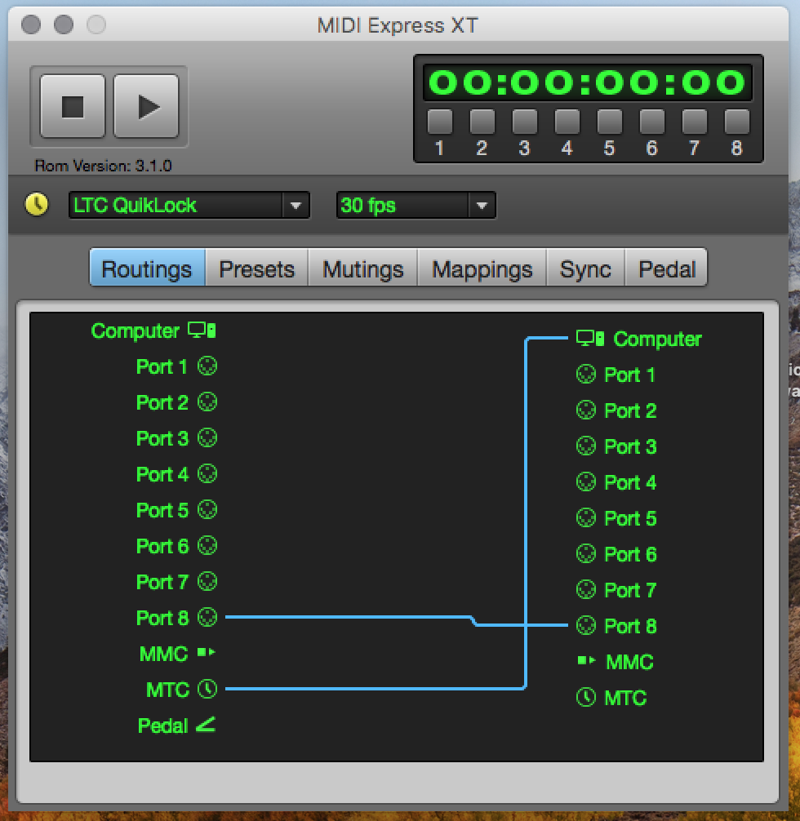Open the 30 fps frame rate dropdown

pyautogui.click(x=416, y=206)
